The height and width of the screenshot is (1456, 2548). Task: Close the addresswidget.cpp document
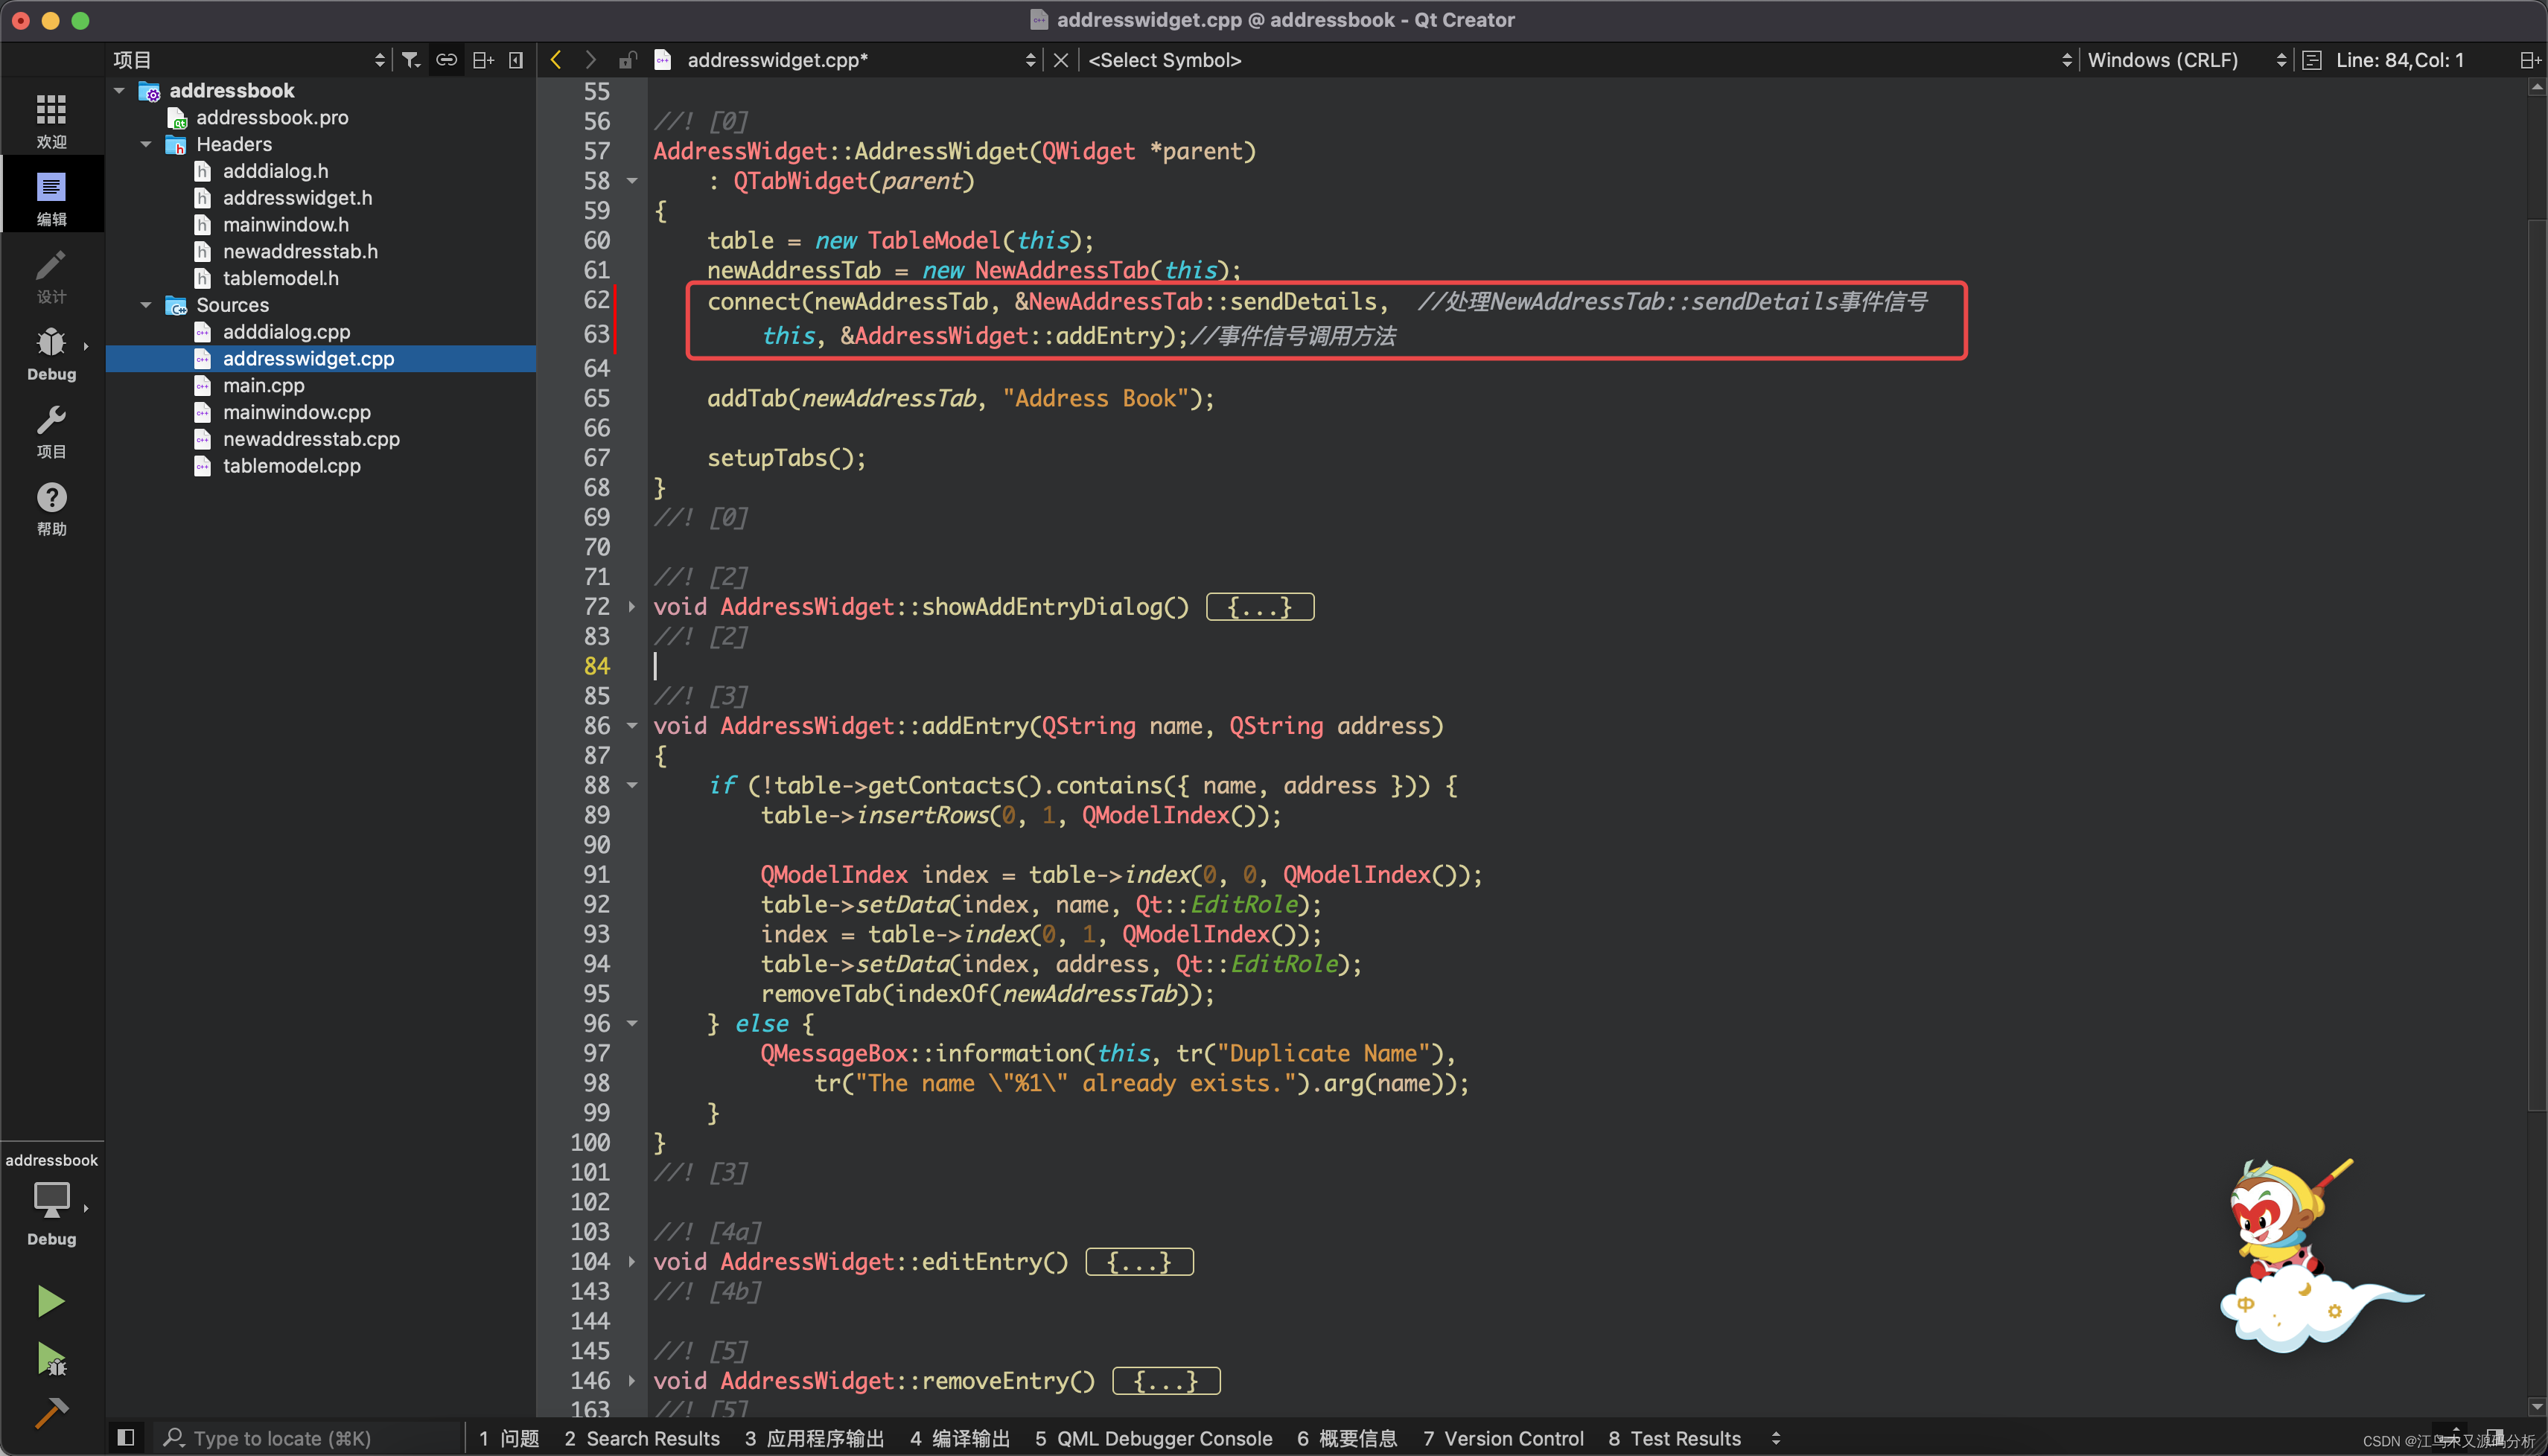(x=1061, y=60)
